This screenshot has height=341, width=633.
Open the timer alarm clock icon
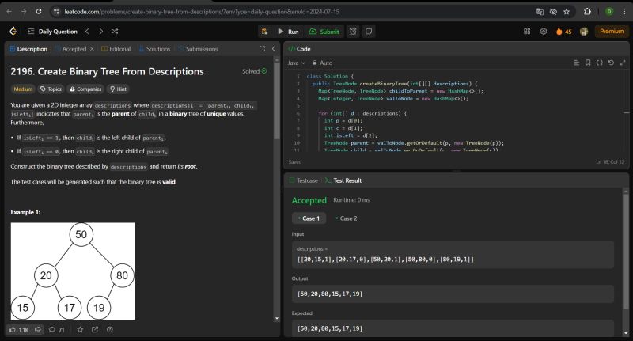pos(353,32)
